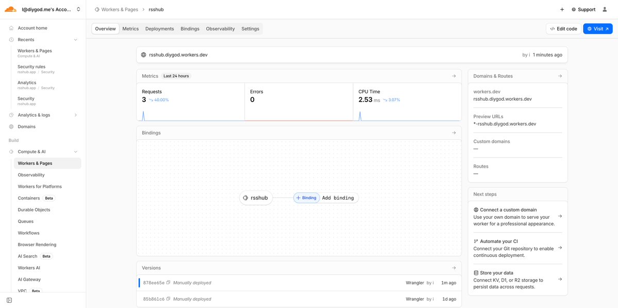
Task: Open the Bindings tab
Action: pyautogui.click(x=190, y=29)
